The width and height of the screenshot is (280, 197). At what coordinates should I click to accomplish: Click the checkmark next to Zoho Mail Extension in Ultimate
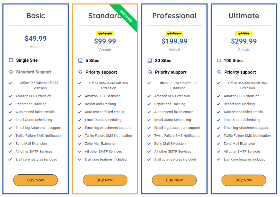[218, 143]
